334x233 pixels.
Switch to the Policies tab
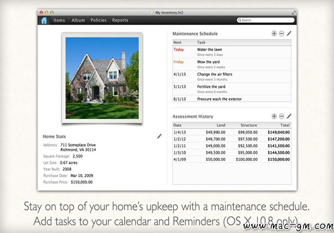[x=99, y=20]
